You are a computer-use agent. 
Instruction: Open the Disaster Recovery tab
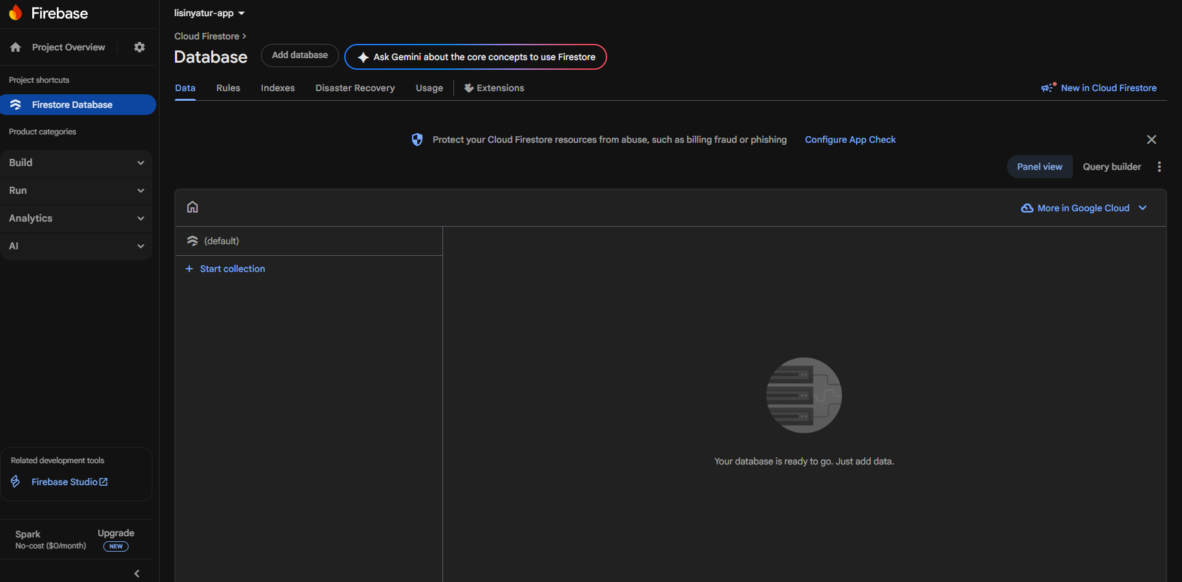point(355,88)
